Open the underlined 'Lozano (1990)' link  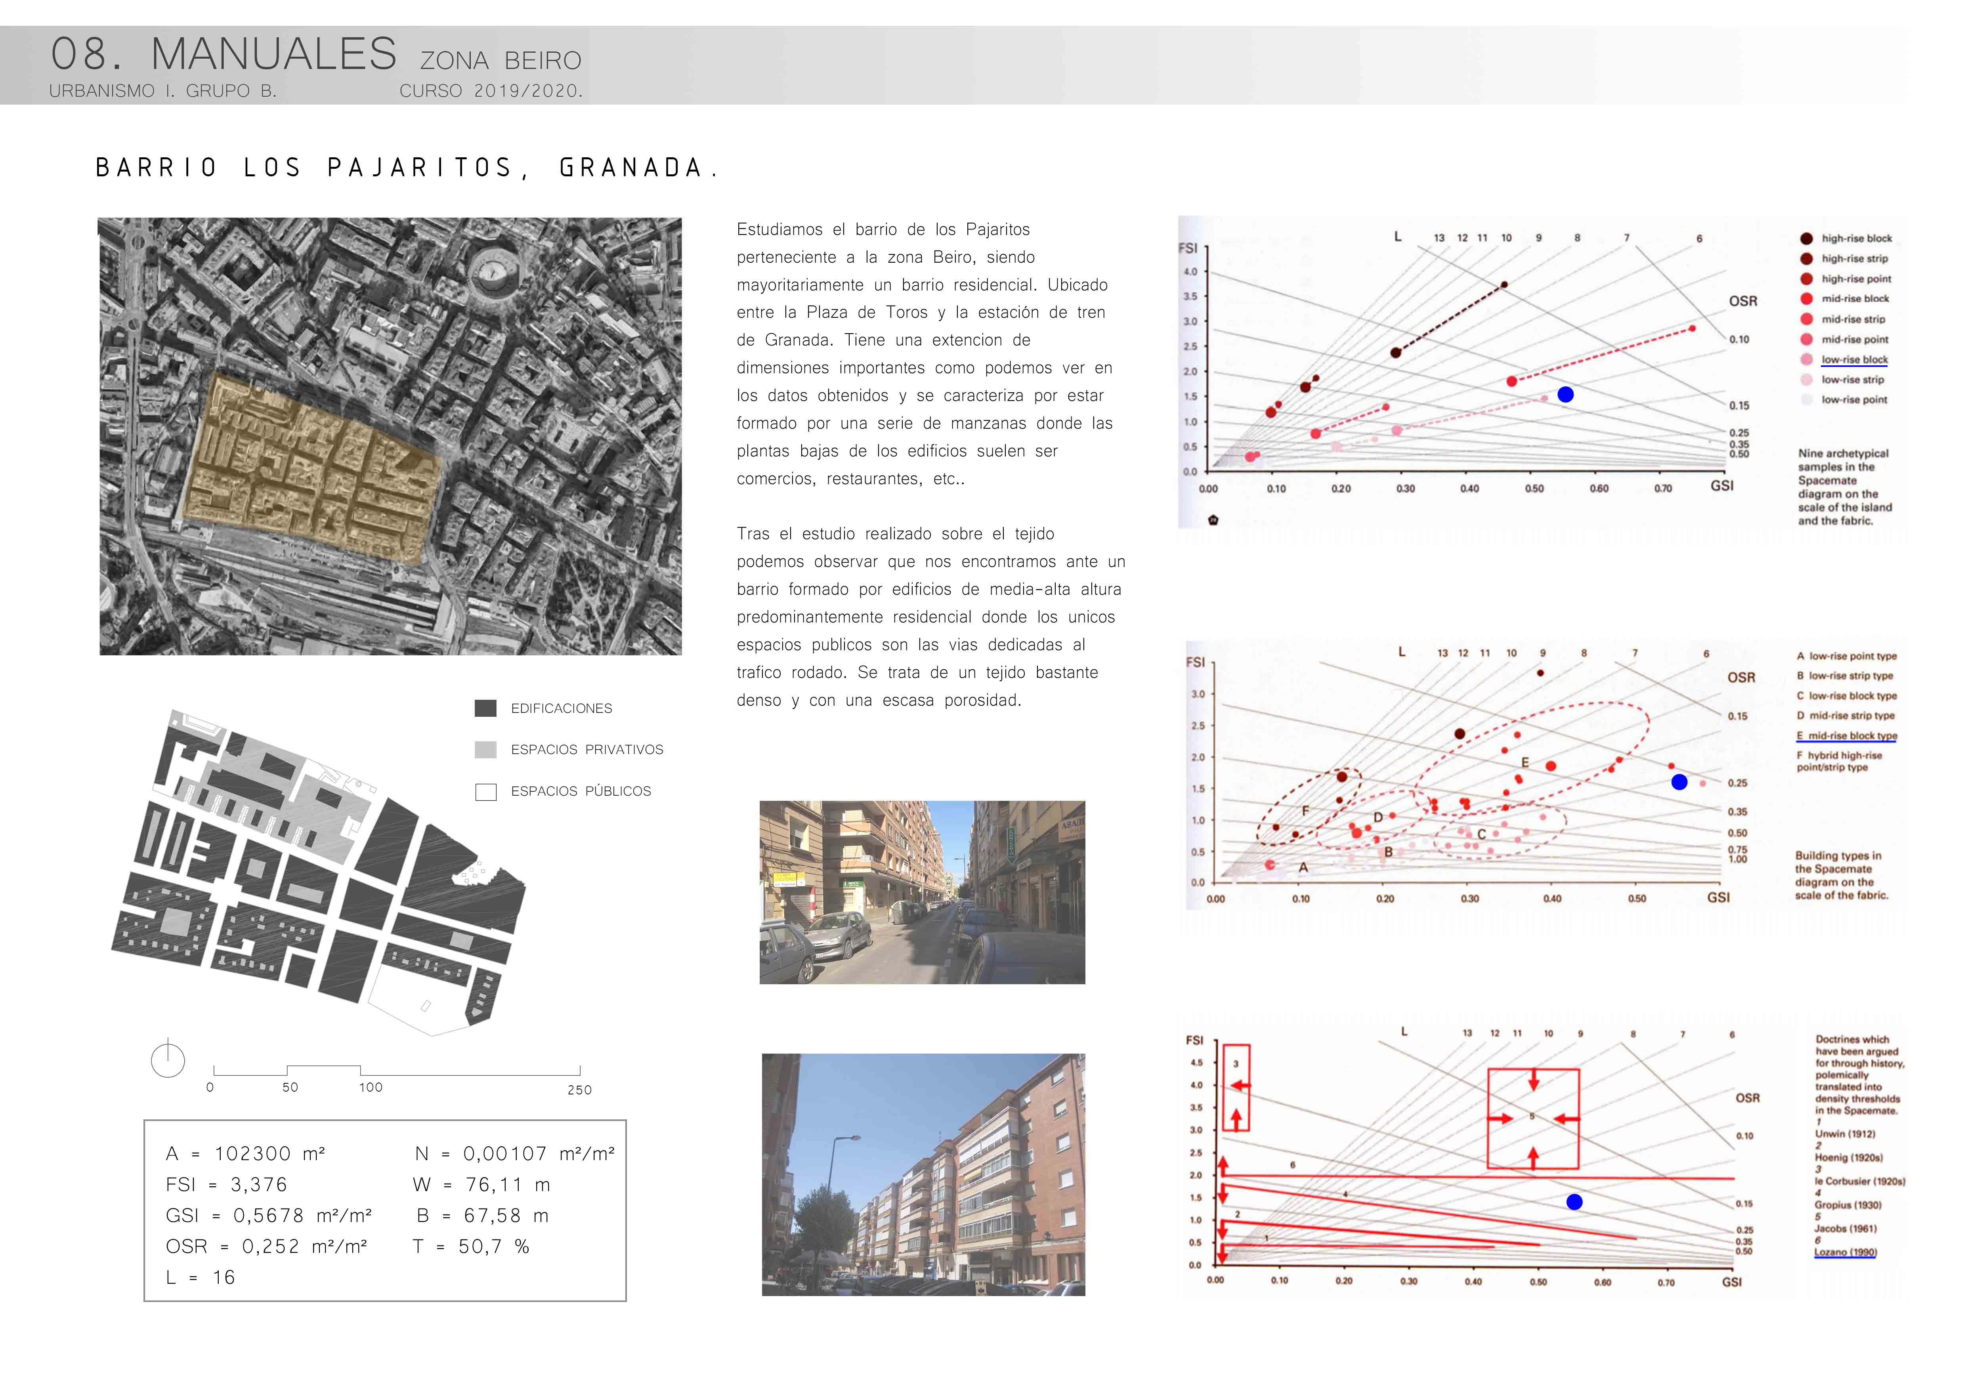[x=1845, y=1252]
